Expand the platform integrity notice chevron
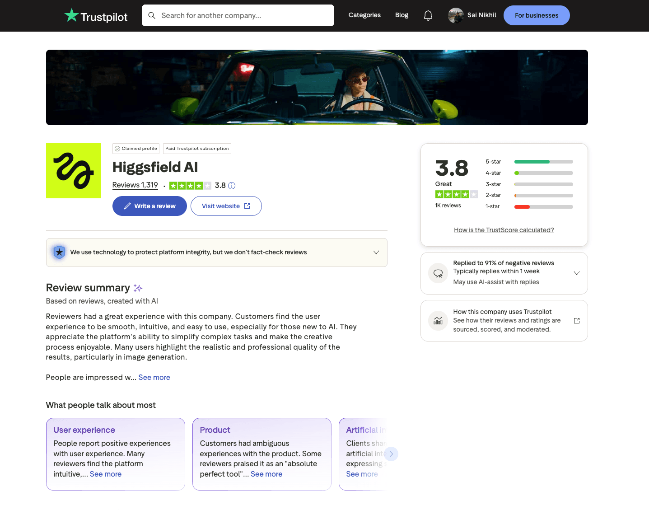Image resolution: width=649 pixels, height=510 pixels. (x=376, y=253)
